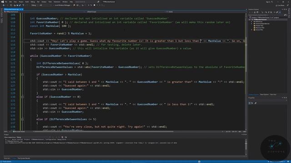This screenshot has width=291, height=163.
Task: Open the main() member dropdown
Action: pyautogui.click(x=206, y=12)
